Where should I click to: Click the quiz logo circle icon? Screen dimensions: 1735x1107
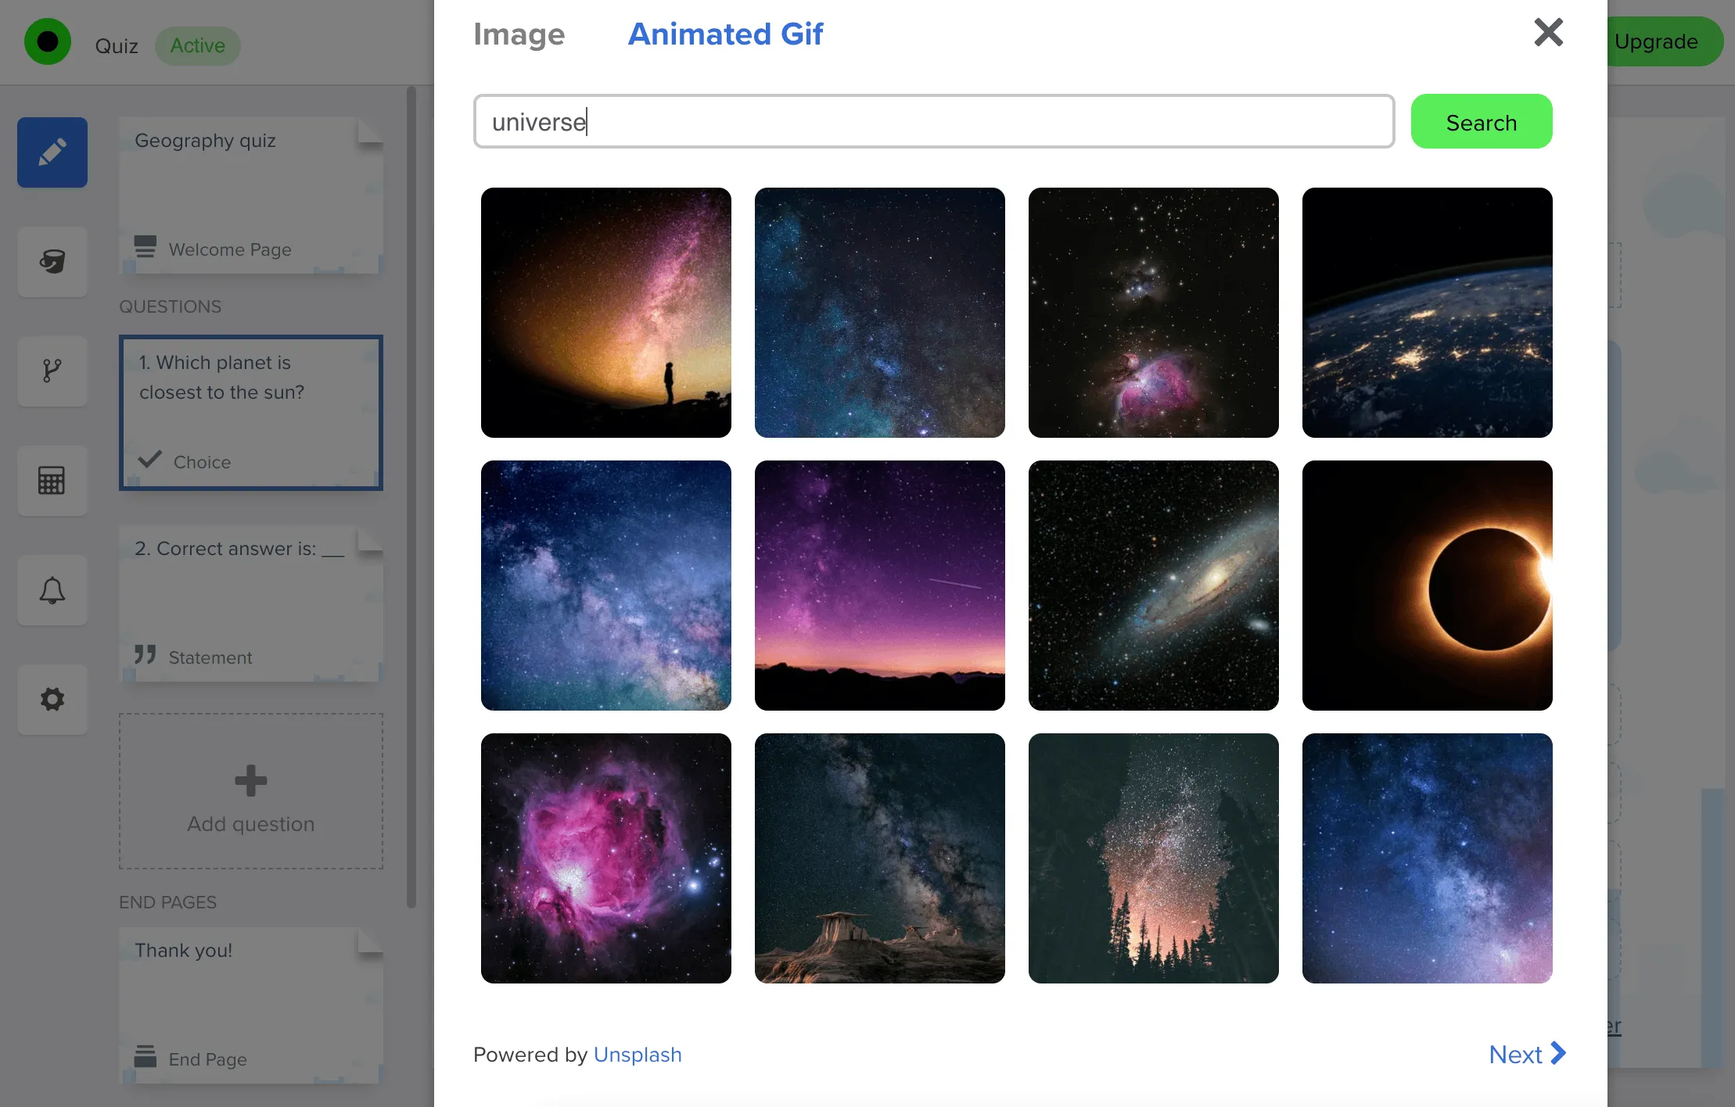pyautogui.click(x=48, y=41)
